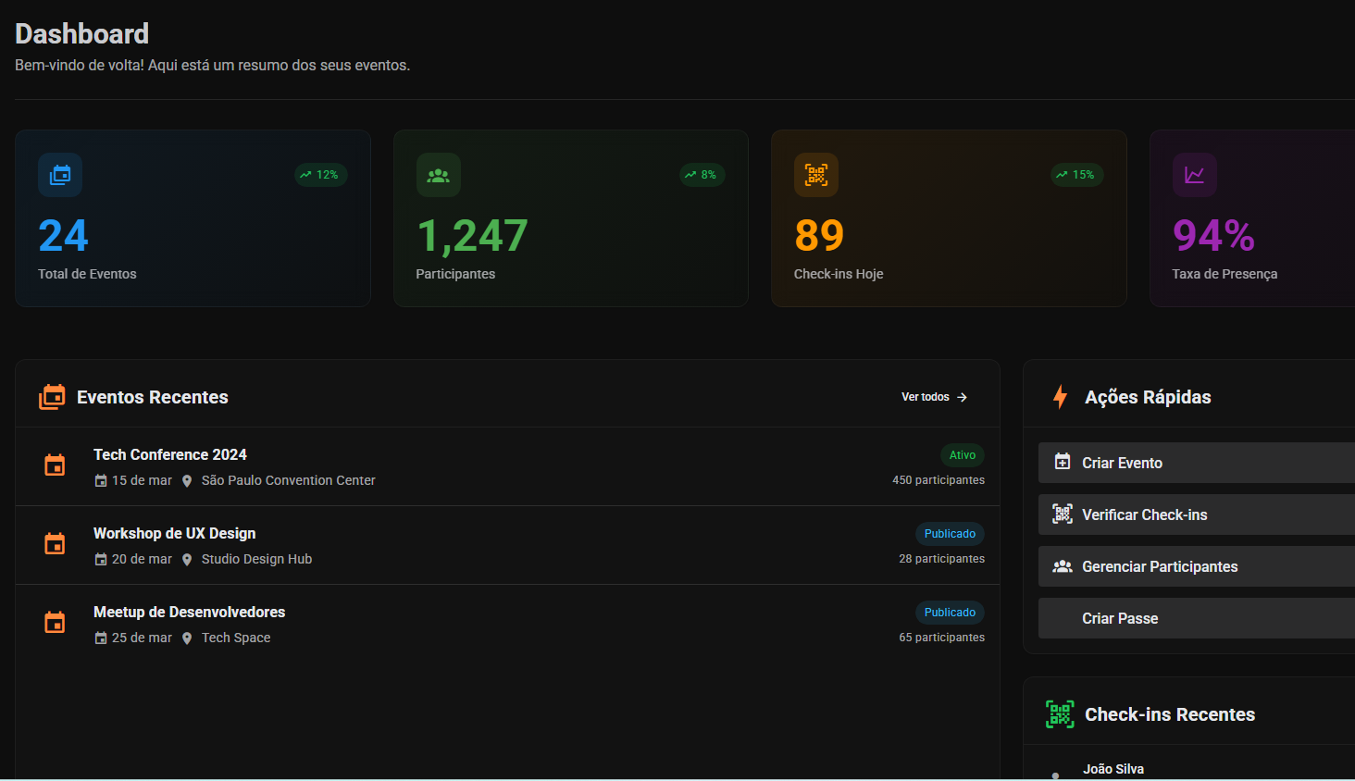Image resolution: width=1355 pixels, height=781 pixels.
Task: Click the people icon in Participantes card
Action: click(x=438, y=175)
